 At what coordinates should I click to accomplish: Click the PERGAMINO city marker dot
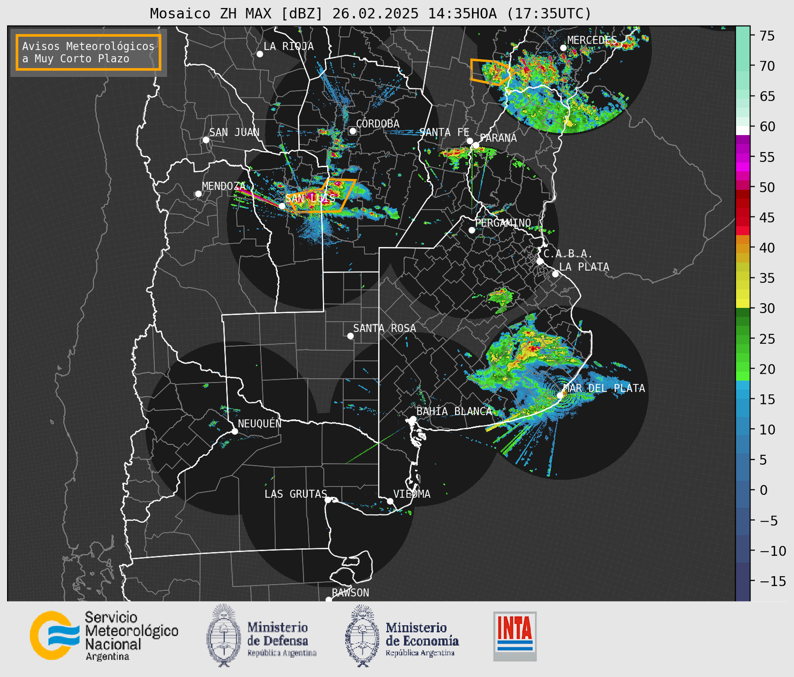pyautogui.click(x=472, y=230)
